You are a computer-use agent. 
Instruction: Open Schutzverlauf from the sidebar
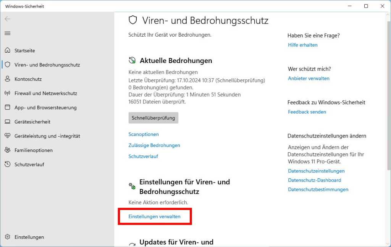pos(26,164)
